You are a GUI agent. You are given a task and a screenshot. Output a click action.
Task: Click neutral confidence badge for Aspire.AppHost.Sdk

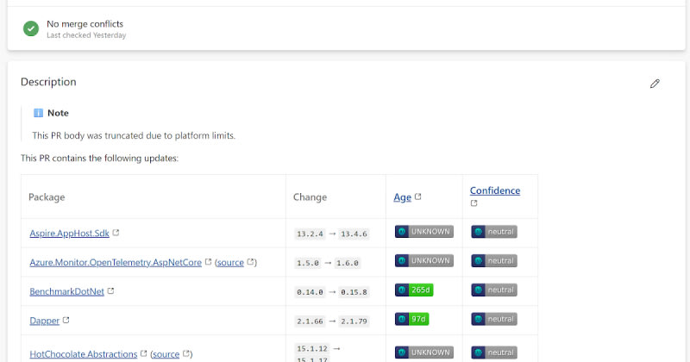coord(494,232)
